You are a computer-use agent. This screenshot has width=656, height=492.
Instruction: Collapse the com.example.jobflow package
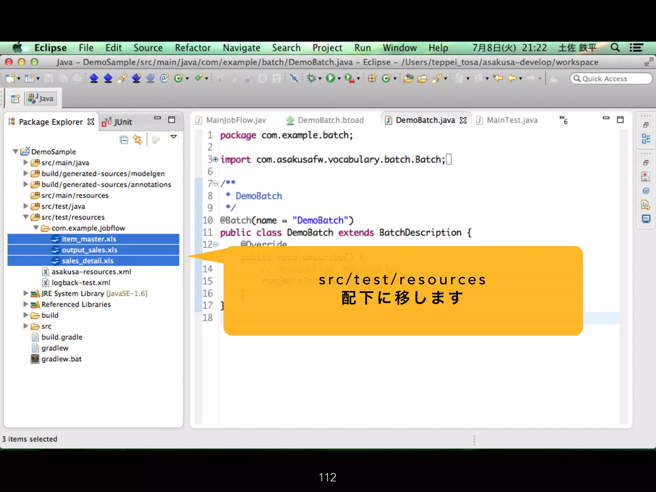pos(36,228)
